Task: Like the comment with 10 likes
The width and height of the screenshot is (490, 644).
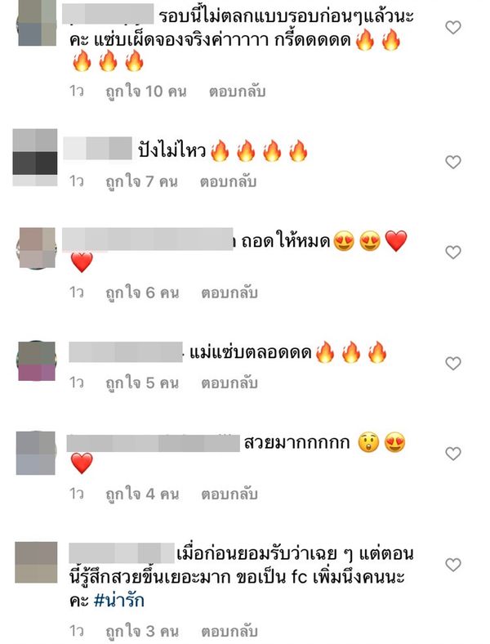Action: [x=453, y=28]
